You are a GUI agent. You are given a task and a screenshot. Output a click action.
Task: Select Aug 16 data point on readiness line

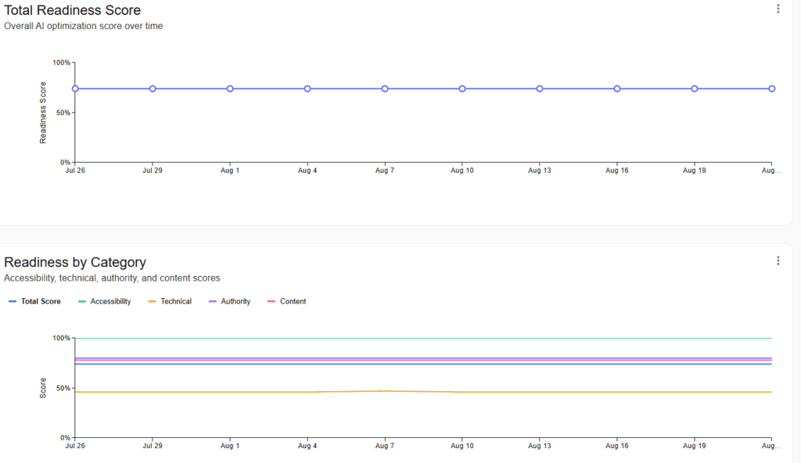(x=617, y=89)
